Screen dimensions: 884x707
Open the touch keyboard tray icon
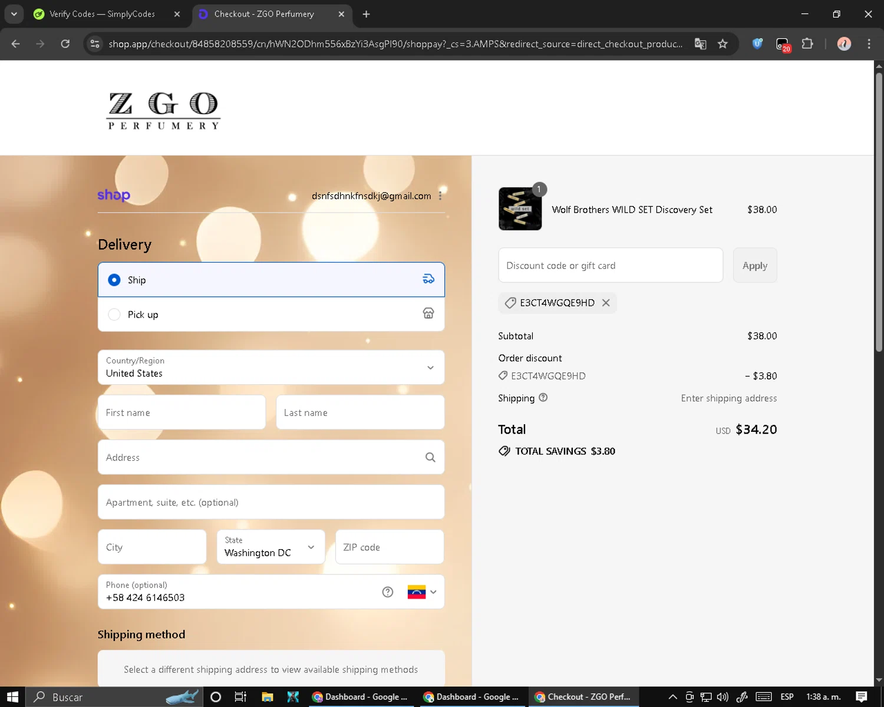[x=764, y=697]
